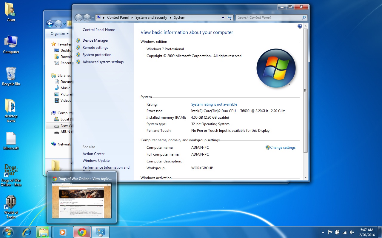Open System protection link
Screen dimensions: 382x238
click(97, 55)
